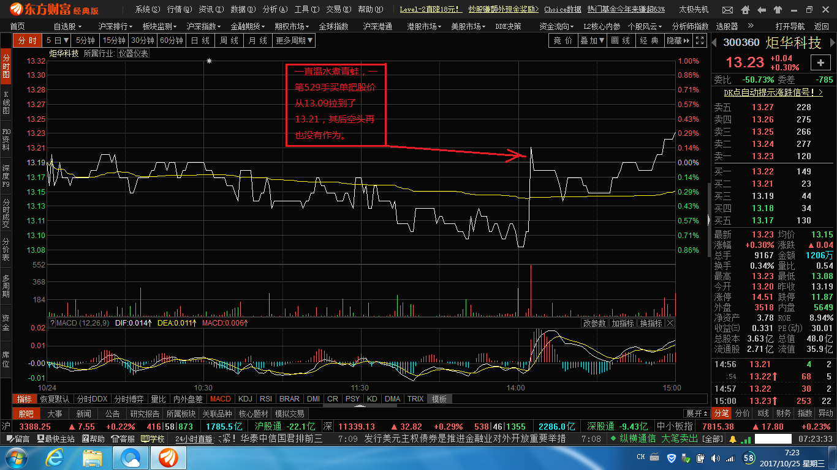The width and height of the screenshot is (837, 470).
Task: Open 学校 school icon in status bar
Action: (x=153, y=439)
